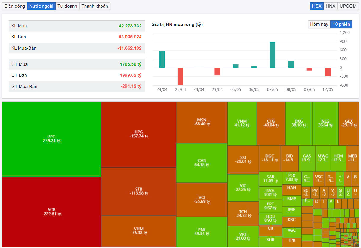Select the TCH -24.72 tỷ tile
This screenshot has height=248, width=361.
pyautogui.click(x=243, y=214)
